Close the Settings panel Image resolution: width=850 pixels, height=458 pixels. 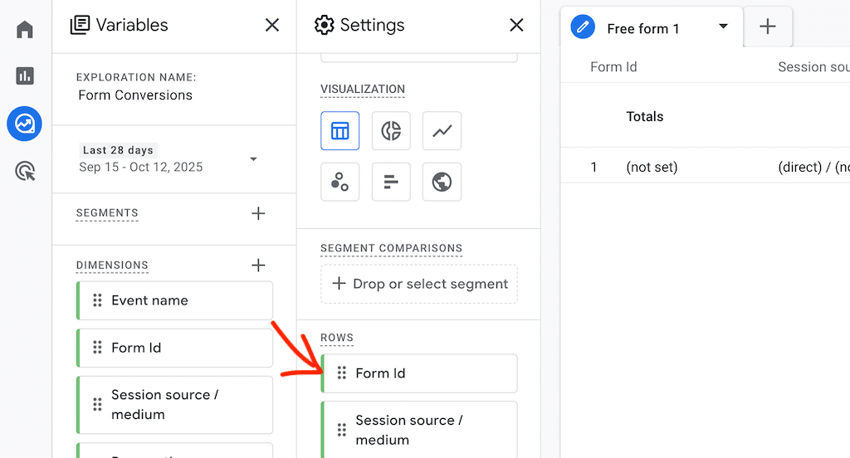516,26
